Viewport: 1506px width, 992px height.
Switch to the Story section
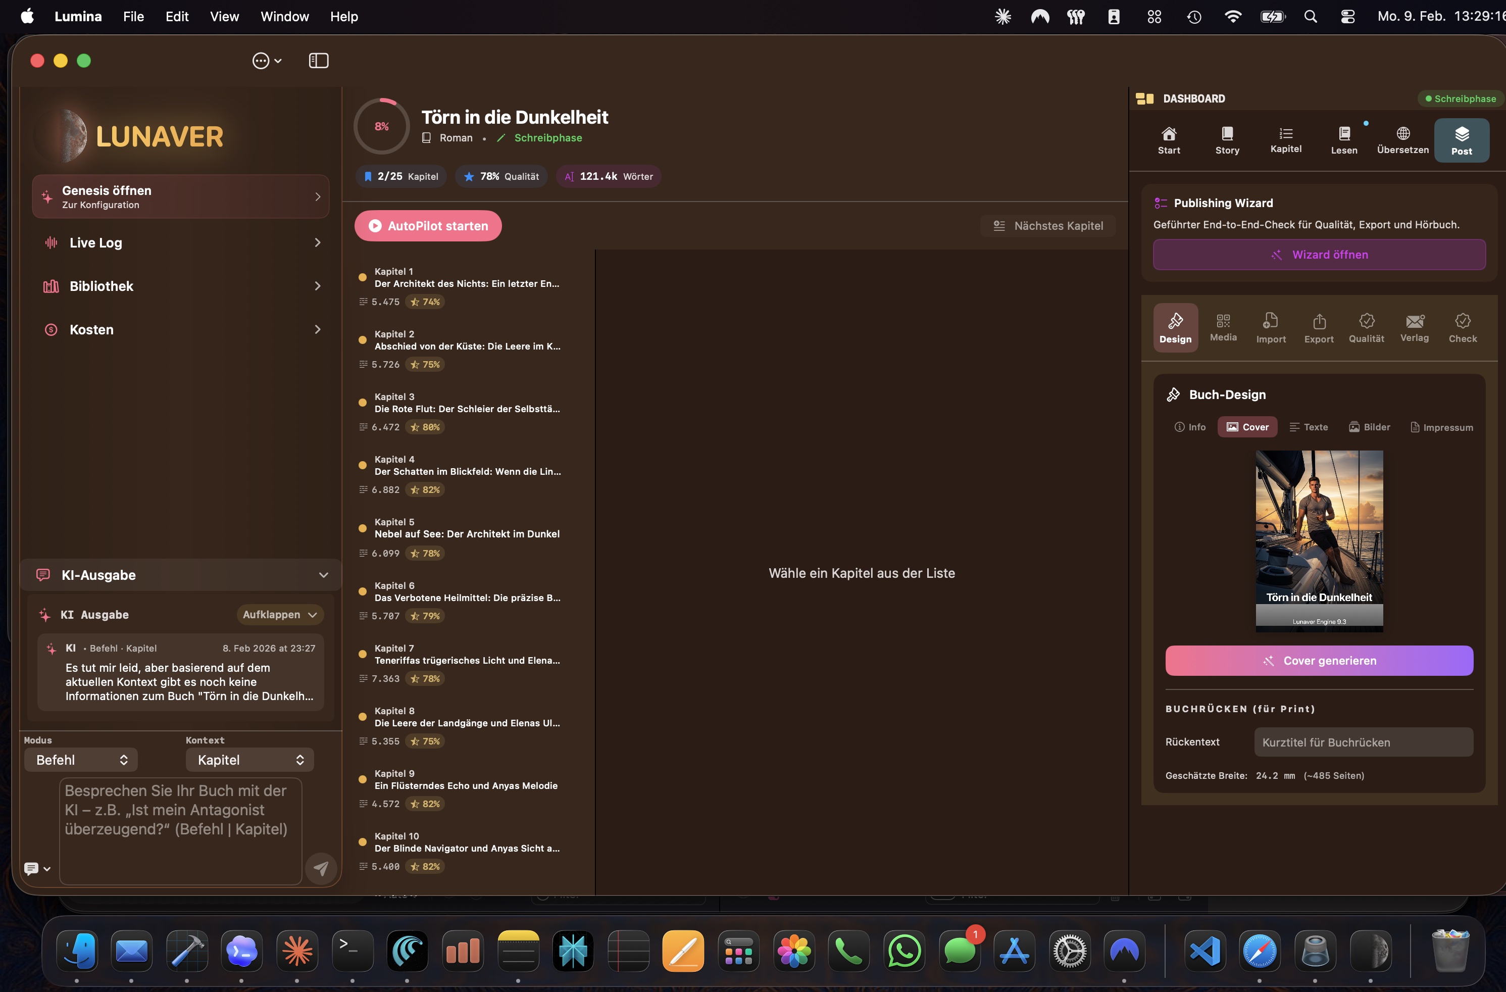tap(1227, 139)
